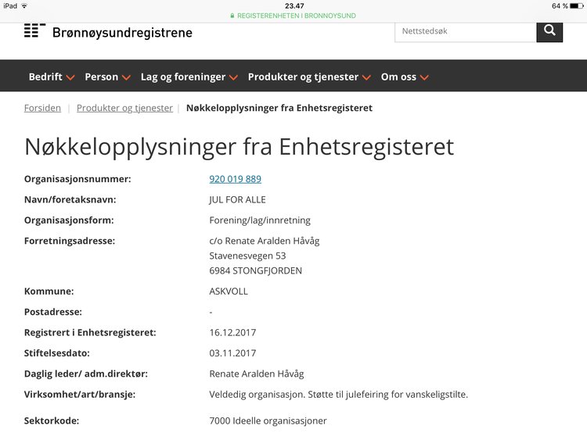Tap the Wi-Fi status icon

(x=24, y=5)
